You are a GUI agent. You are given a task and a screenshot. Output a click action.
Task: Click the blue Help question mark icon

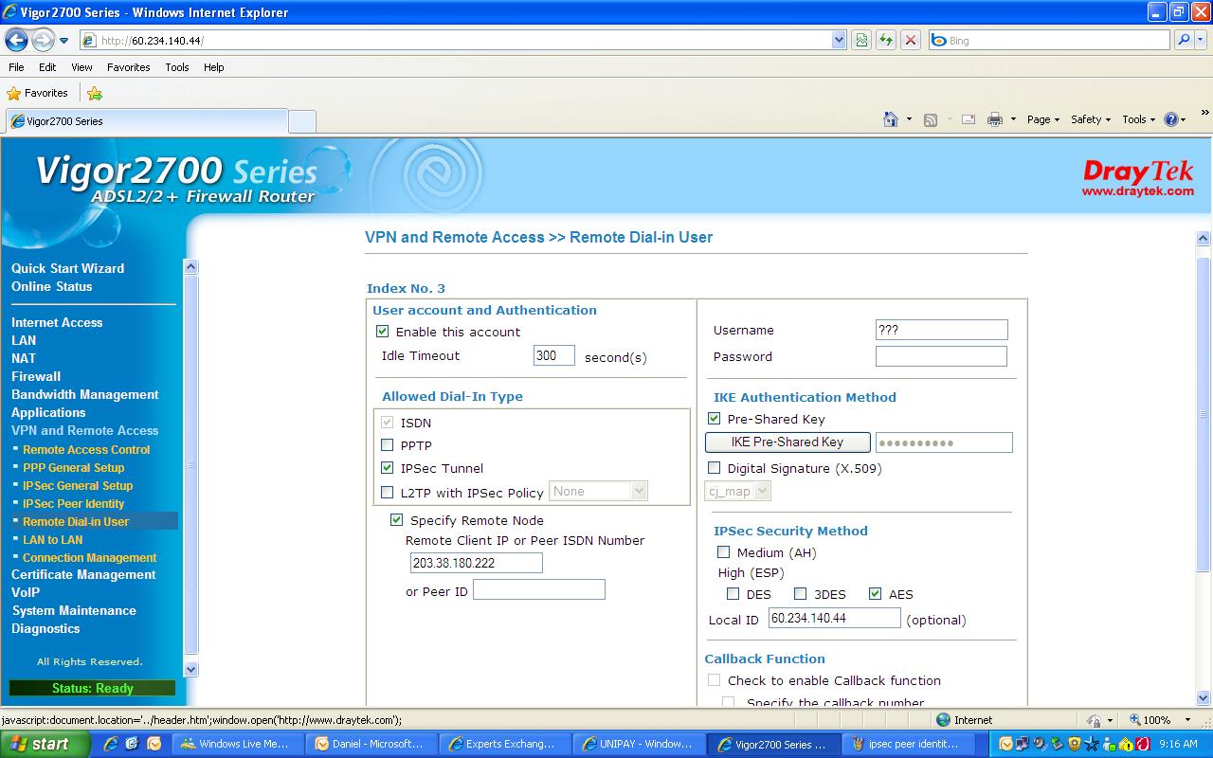coord(1171,119)
